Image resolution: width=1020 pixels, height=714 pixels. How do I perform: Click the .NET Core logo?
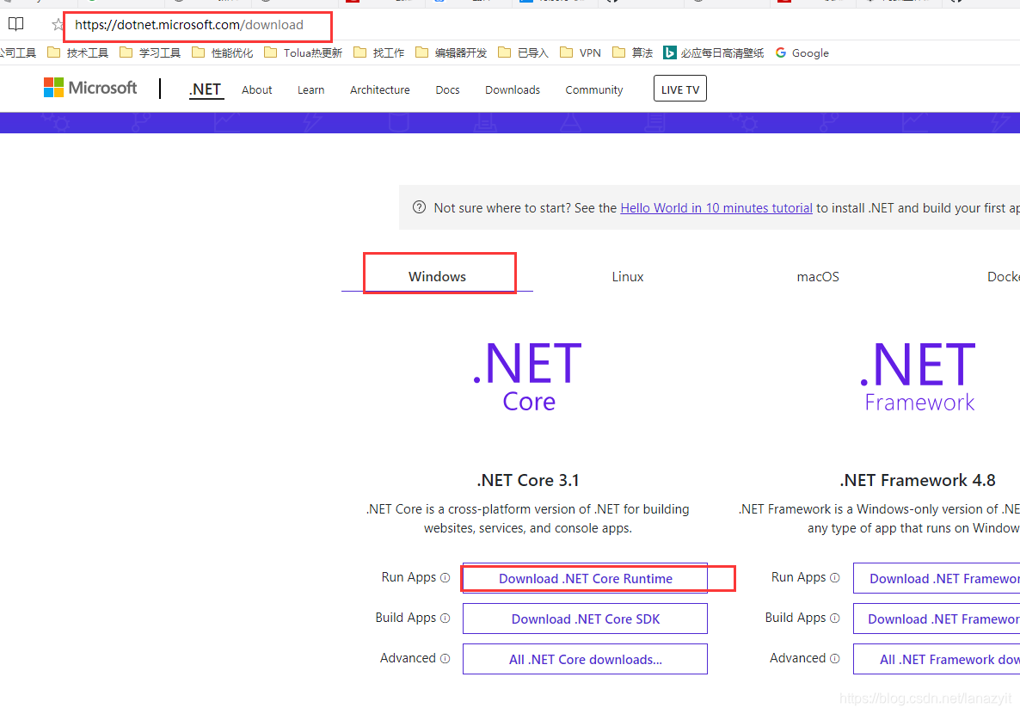click(x=527, y=377)
